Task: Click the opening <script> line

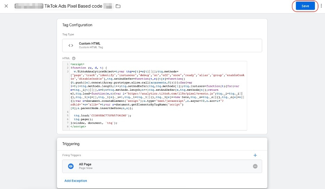Action: (77, 64)
